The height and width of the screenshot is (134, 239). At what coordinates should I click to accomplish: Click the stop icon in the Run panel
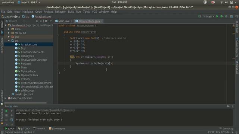click(6, 115)
